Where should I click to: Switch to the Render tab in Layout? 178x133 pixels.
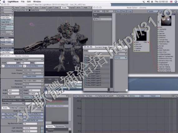pos(64,7)
